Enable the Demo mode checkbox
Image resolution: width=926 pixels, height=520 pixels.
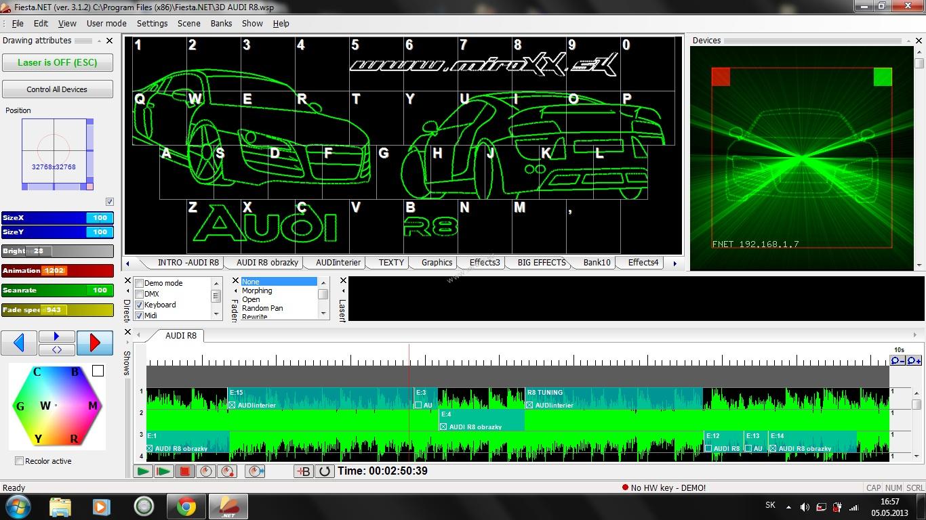pyautogui.click(x=139, y=284)
